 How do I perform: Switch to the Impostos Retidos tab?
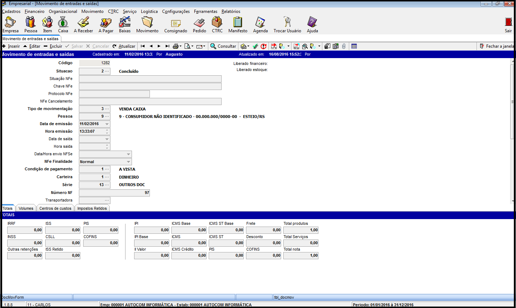pyautogui.click(x=92, y=208)
